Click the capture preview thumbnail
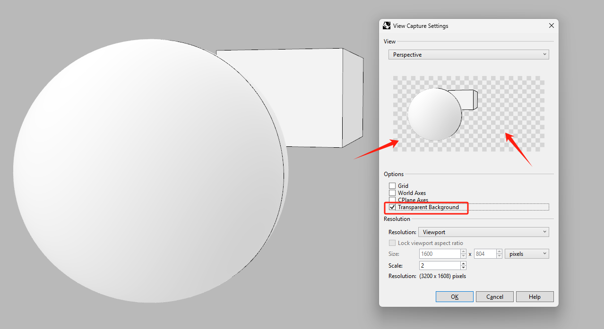Image resolution: width=604 pixels, height=329 pixels. pos(468,114)
